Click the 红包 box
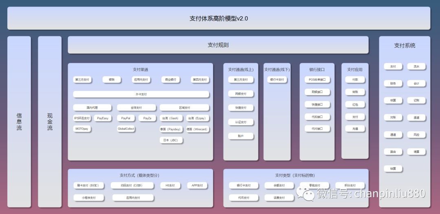 (355, 104)
